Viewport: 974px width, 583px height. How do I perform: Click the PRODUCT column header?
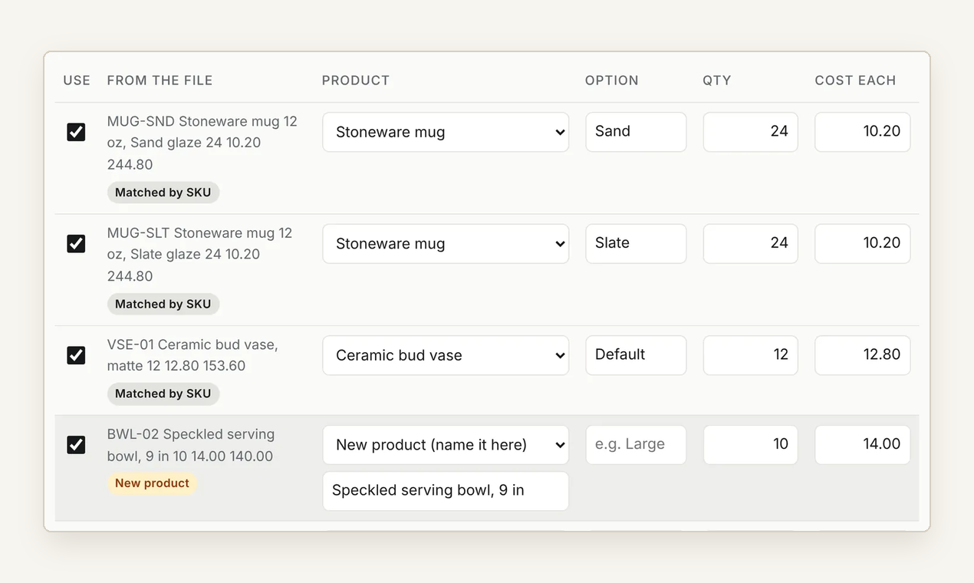pyautogui.click(x=356, y=81)
